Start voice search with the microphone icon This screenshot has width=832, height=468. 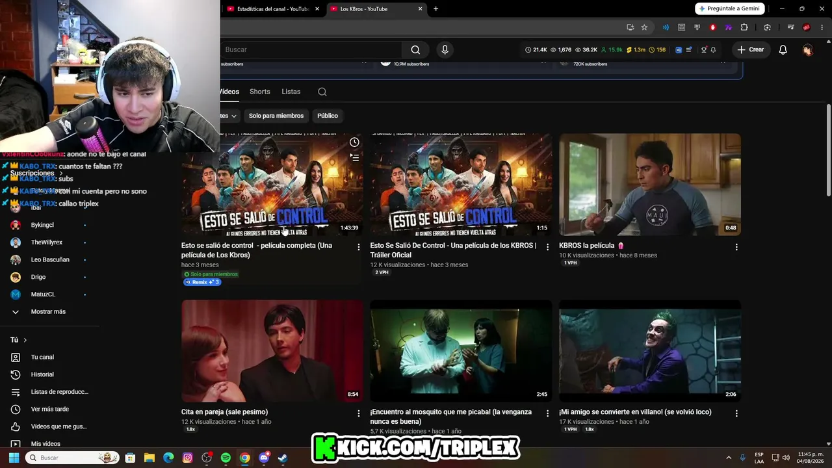[445, 49]
